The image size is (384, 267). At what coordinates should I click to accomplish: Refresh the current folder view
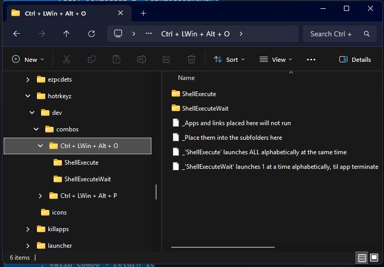[x=92, y=34]
